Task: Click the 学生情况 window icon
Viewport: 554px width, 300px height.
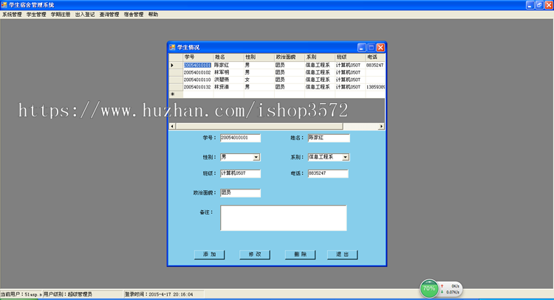Action: point(172,47)
